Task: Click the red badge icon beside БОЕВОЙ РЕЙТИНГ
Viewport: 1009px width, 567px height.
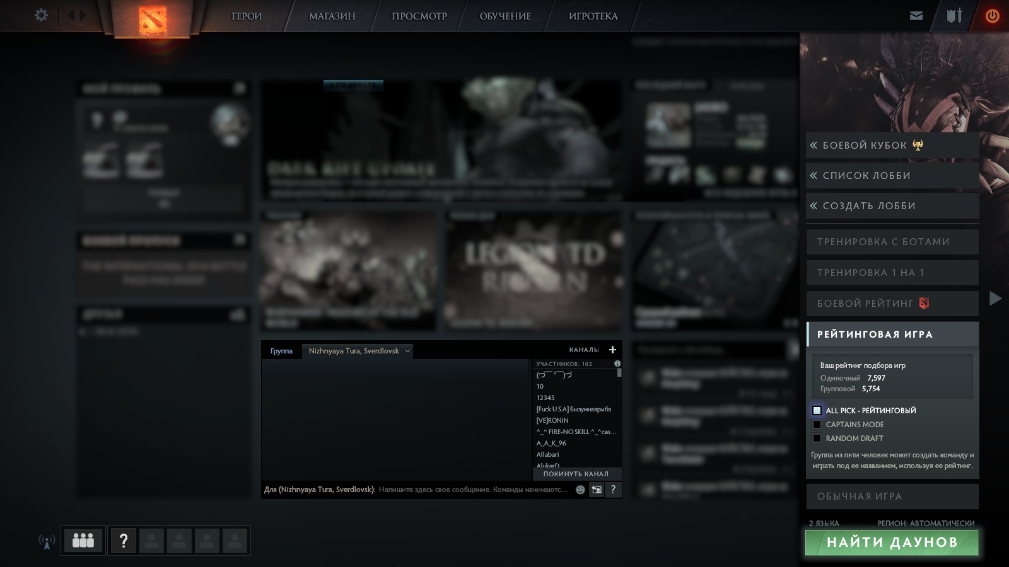Action: 924,303
